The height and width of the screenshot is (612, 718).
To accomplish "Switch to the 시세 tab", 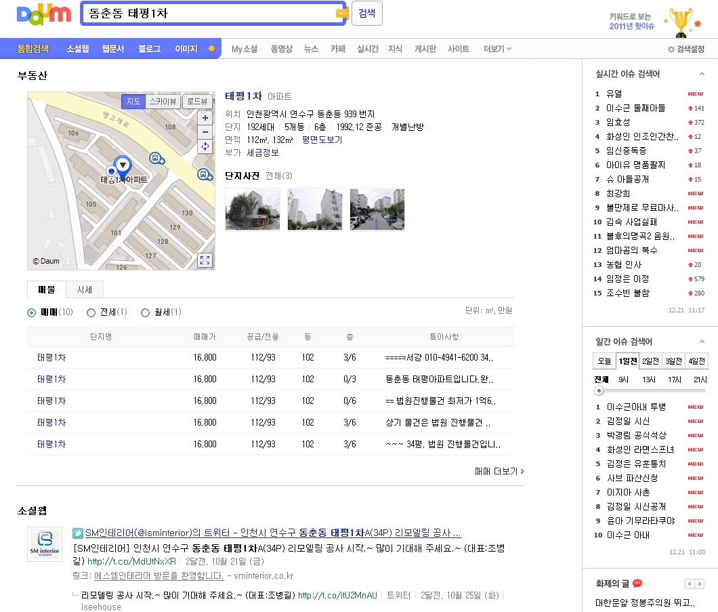I will click(x=85, y=289).
